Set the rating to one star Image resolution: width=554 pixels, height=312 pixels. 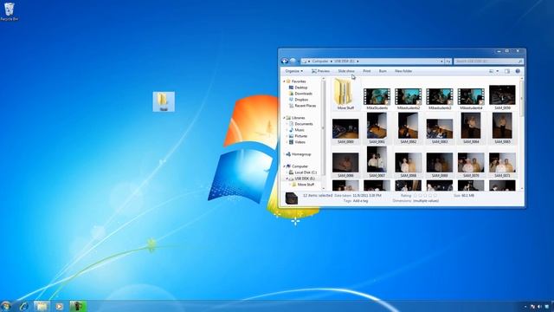coord(415,195)
